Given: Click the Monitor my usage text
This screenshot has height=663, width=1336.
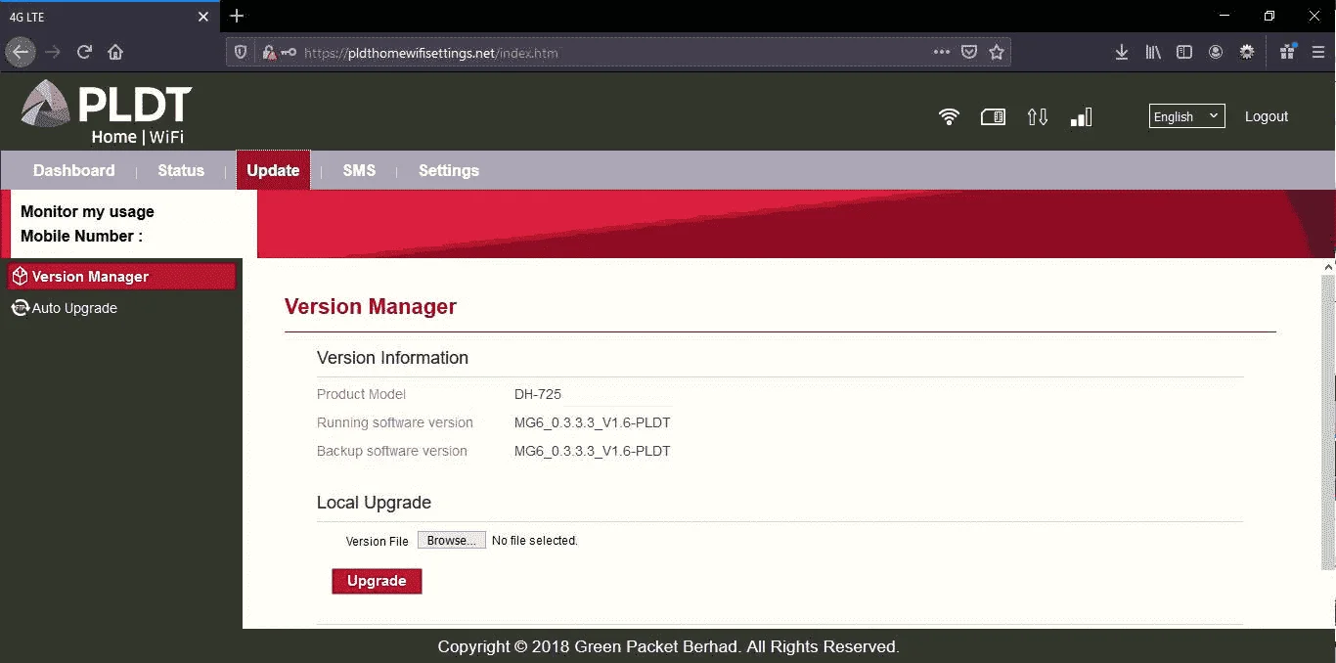Looking at the screenshot, I should click(87, 211).
